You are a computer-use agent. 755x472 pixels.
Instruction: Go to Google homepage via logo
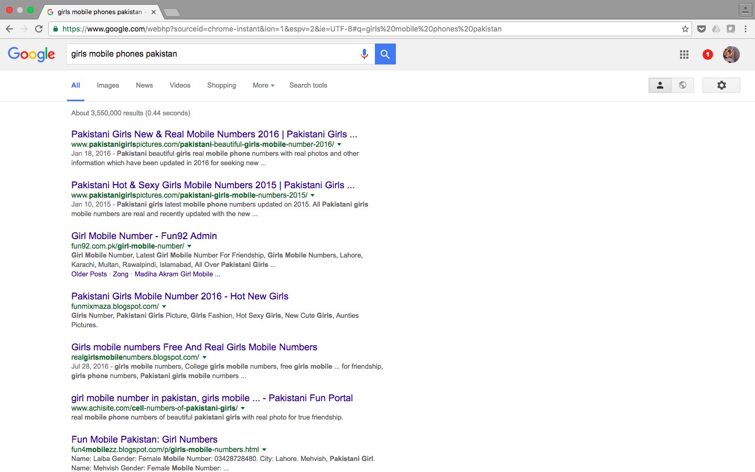tap(31, 54)
